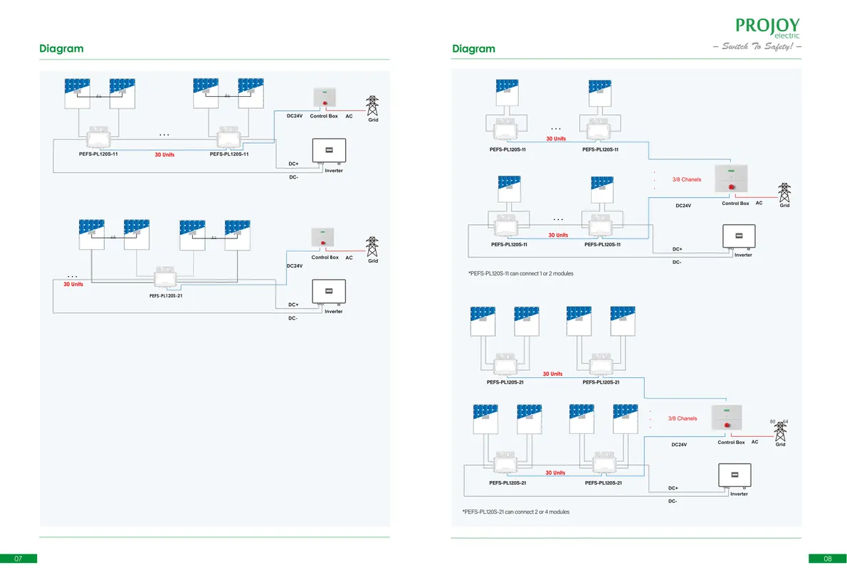The image size is (847, 575).
Task: Click the Grid tower marked with 80 and 64
Action: 780,431
